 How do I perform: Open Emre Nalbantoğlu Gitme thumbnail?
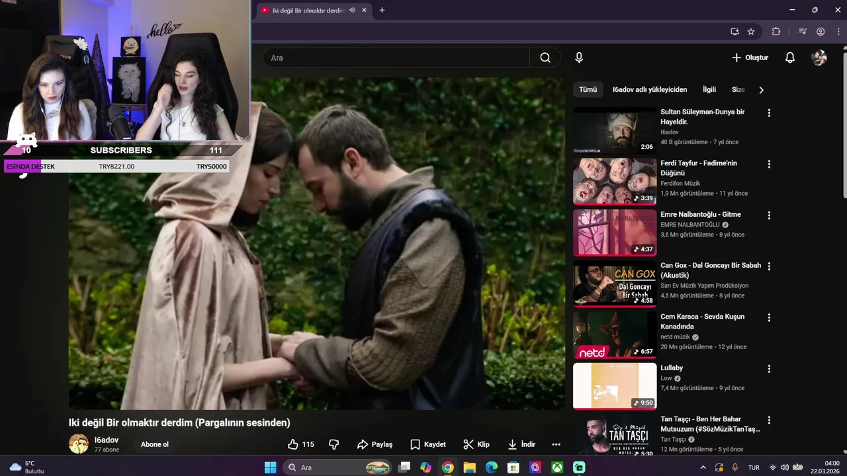click(615, 233)
